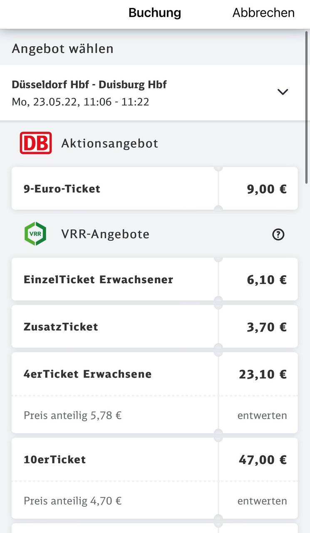
Task: Choose EinzelTicket Erwachsener offer
Action: point(99,279)
